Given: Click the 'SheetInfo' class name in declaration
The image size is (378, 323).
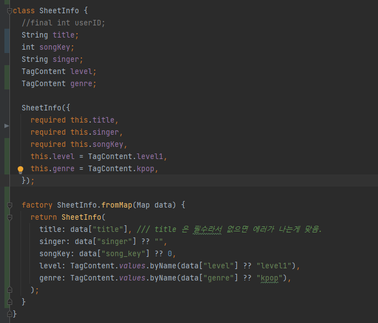Looking at the screenshot, I should click(59, 11).
